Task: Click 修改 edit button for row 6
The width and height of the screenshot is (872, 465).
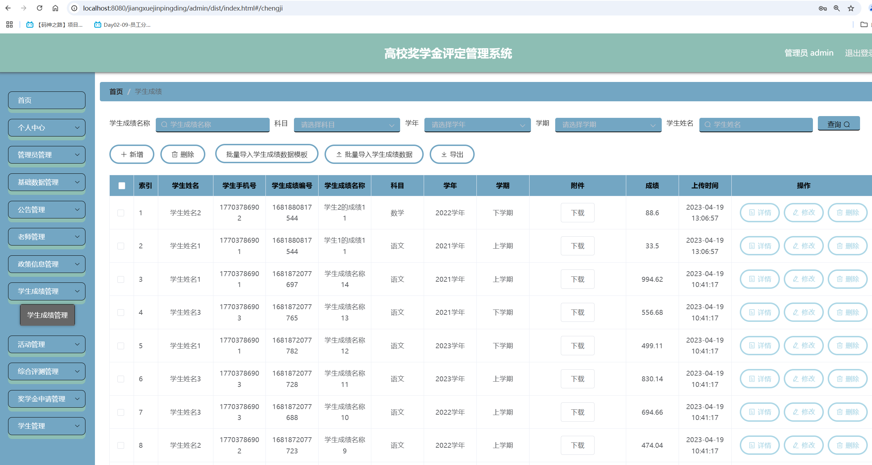Action: [804, 379]
